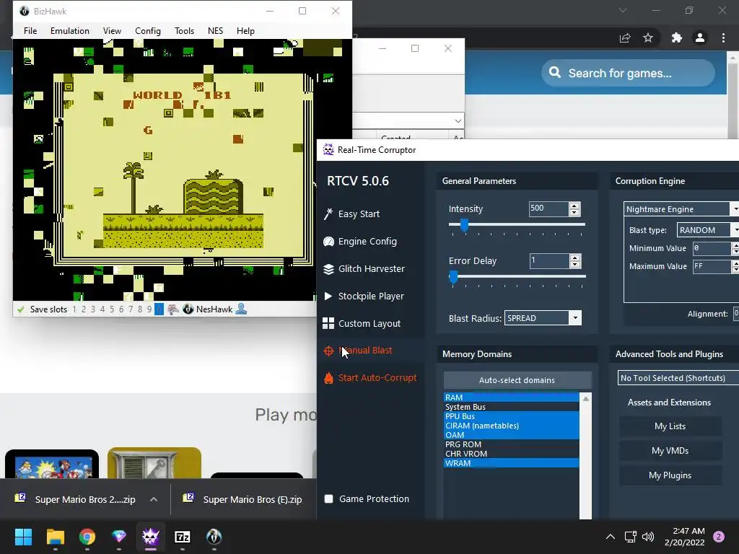Screen dimensions: 739x554
Task: Open Chrome three-dot menu
Action: pos(723,38)
